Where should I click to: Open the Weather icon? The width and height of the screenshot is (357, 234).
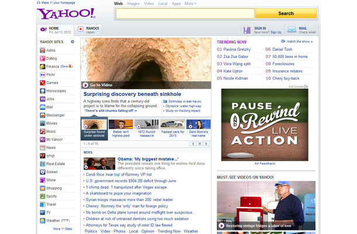point(43,221)
